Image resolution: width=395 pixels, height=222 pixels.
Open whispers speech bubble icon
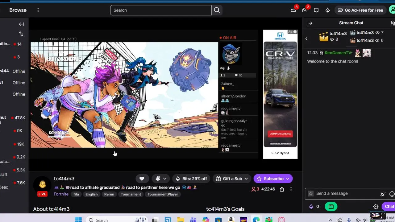[316, 10]
